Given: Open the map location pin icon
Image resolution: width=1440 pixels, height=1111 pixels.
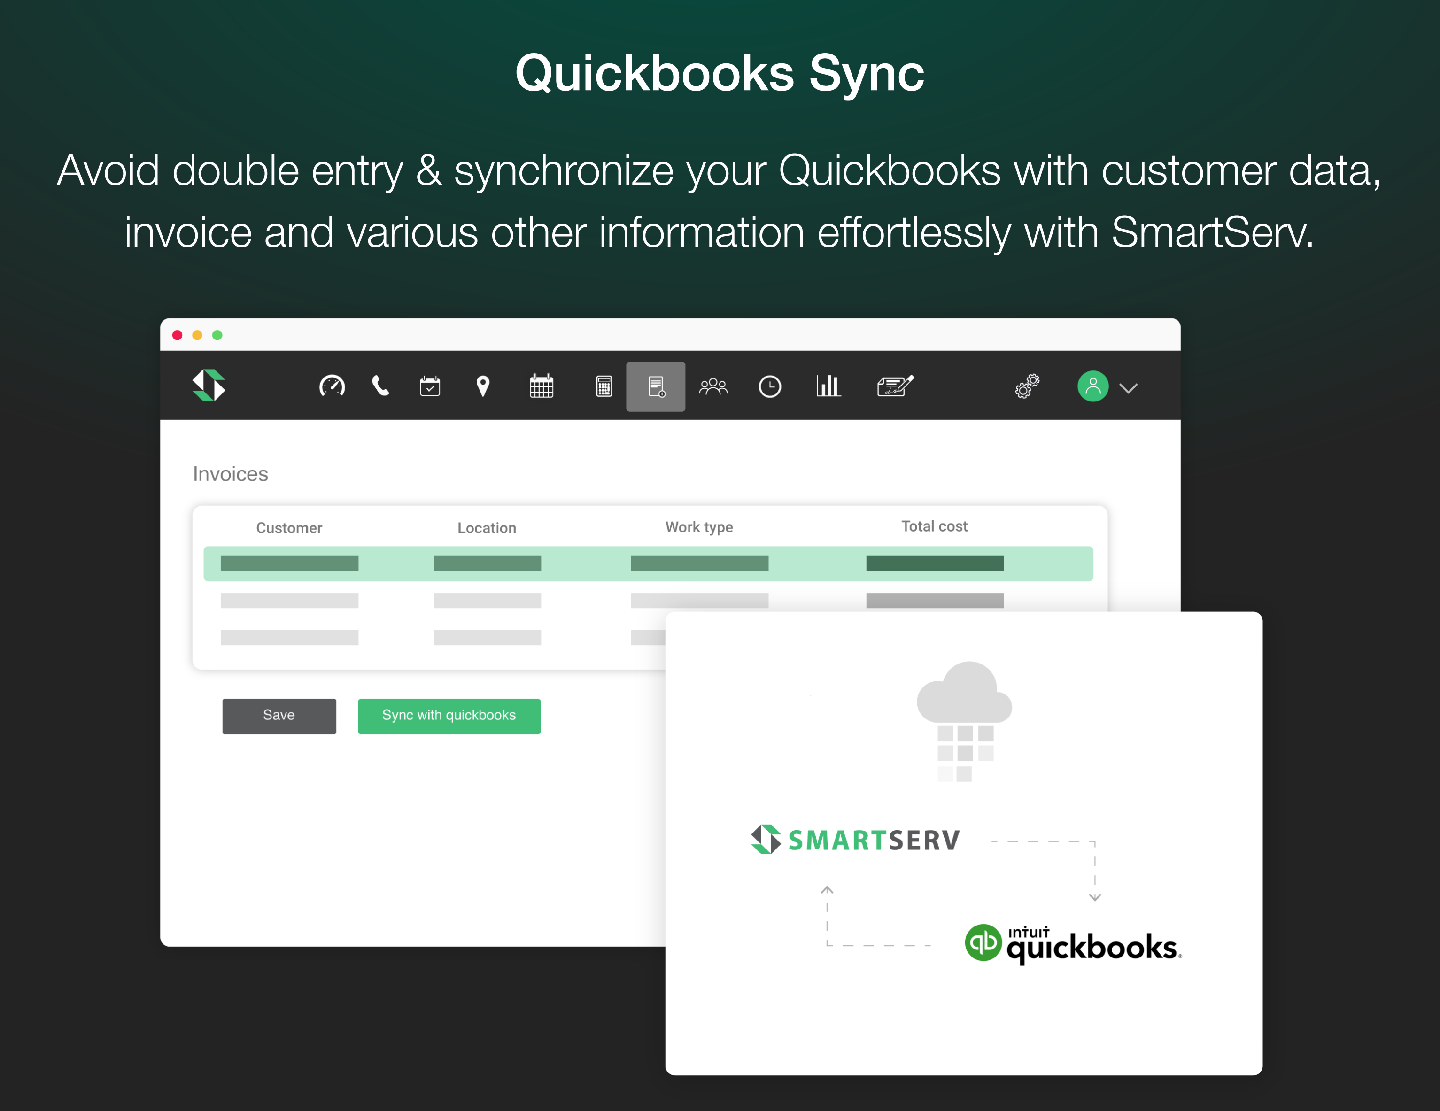Looking at the screenshot, I should click(x=483, y=386).
